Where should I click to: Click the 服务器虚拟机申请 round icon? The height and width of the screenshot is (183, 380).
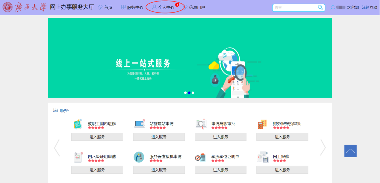click(x=139, y=157)
